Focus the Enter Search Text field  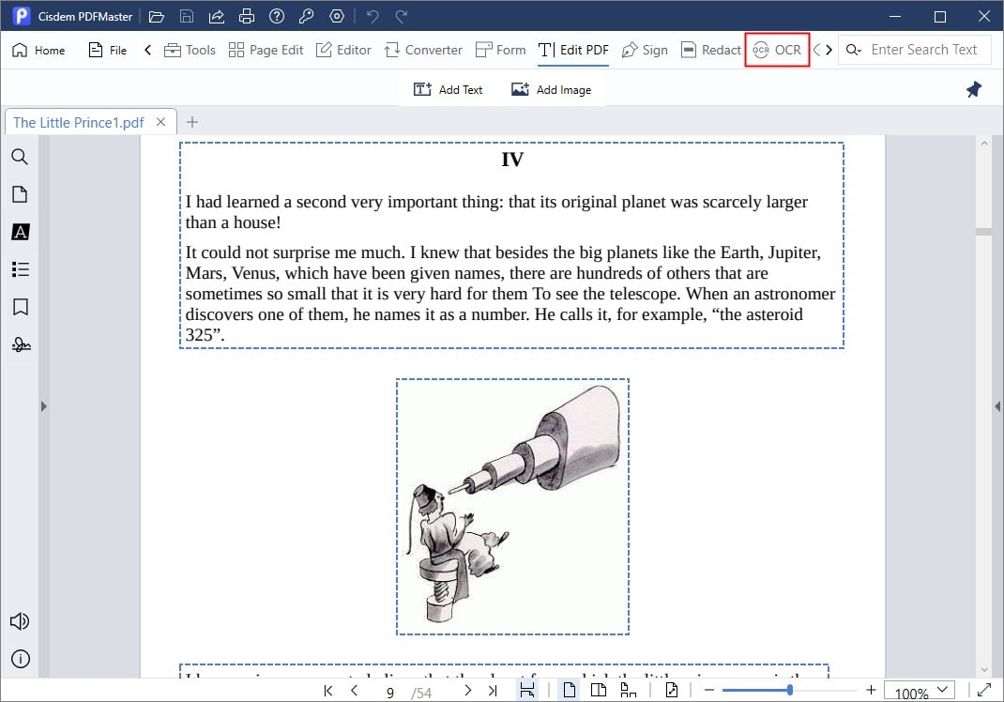pos(926,50)
